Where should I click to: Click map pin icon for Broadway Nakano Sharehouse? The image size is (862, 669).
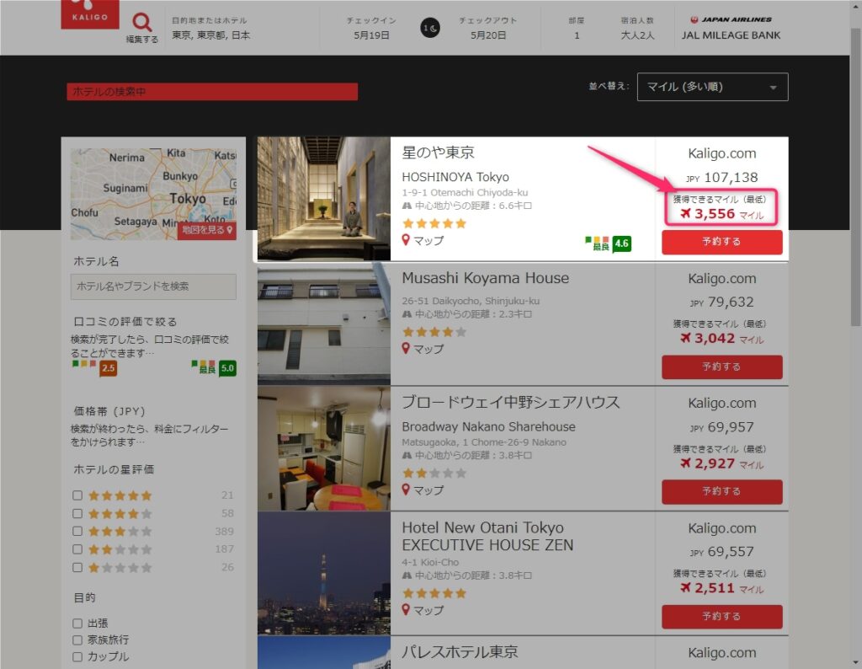click(x=406, y=489)
